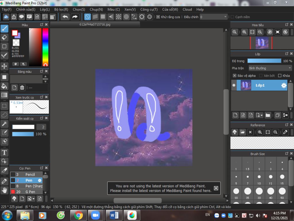Select the Pencil brush in the list
The width and height of the screenshot is (294, 221).
[26, 175]
